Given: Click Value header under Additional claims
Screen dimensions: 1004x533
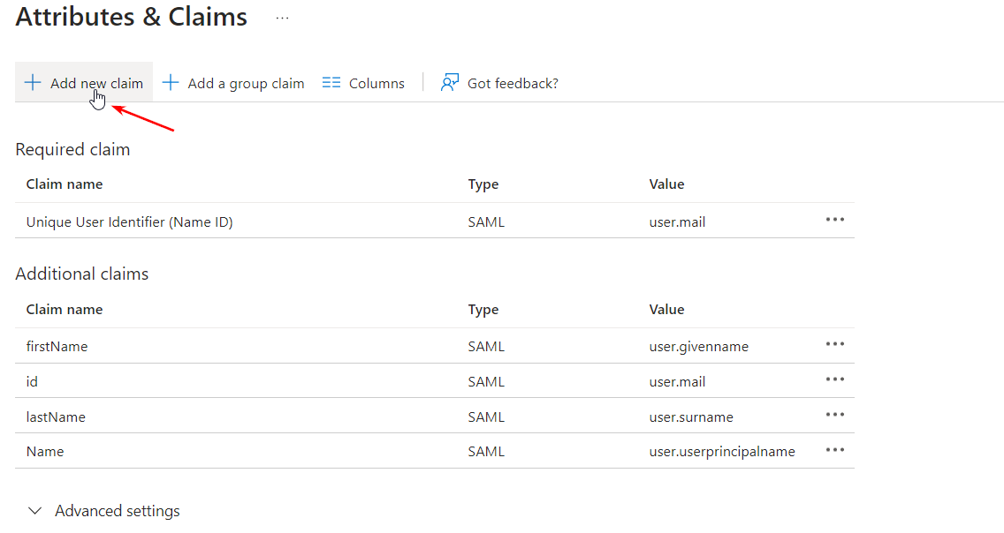Looking at the screenshot, I should click(x=666, y=310).
